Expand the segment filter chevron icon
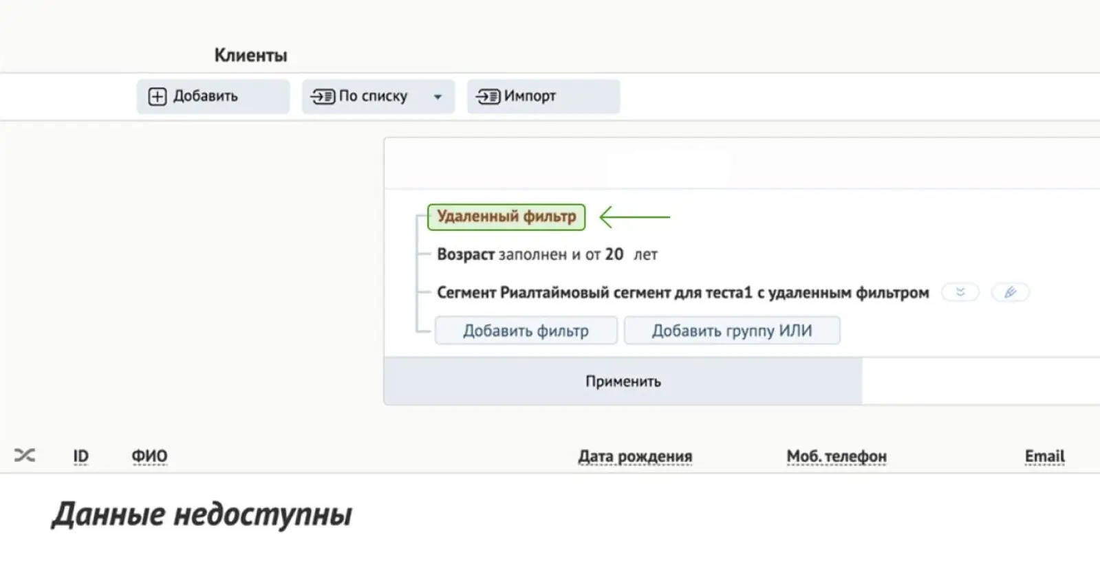Viewport: 1100px width, 576px height. [960, 292]
